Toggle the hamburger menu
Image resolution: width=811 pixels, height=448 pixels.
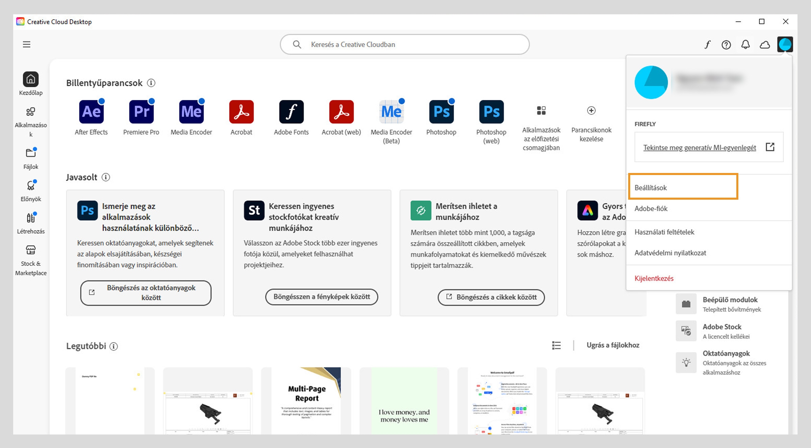tap(27, 44)
